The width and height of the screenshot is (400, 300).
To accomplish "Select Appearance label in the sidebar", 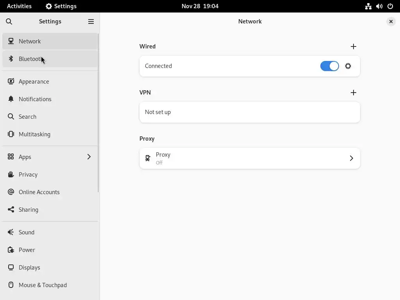I will point(34,82).
